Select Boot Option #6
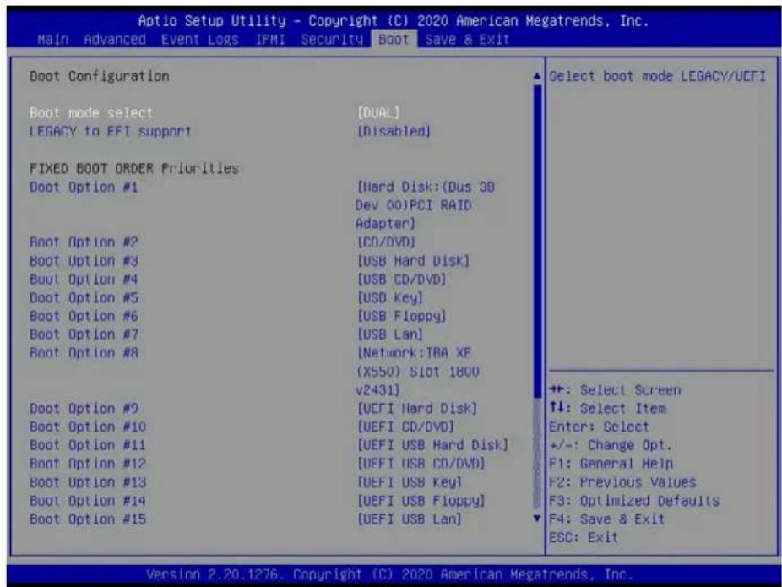This screenshot has width=782, height=587. point(84,316)
